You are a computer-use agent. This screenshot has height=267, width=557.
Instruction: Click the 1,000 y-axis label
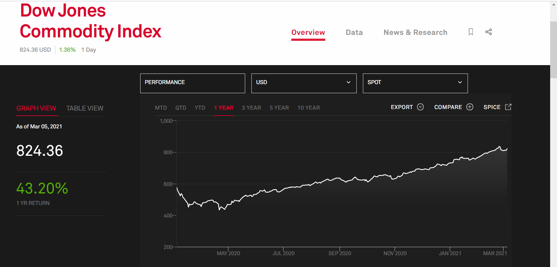click(166, 121)
